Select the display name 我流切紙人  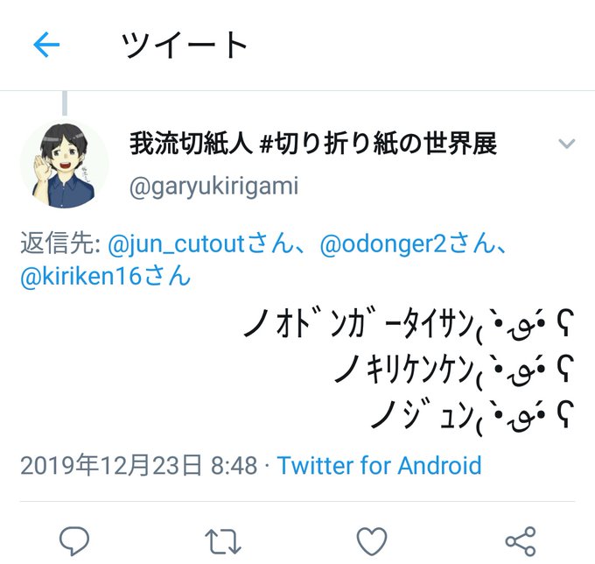click(x=191, y=144)
